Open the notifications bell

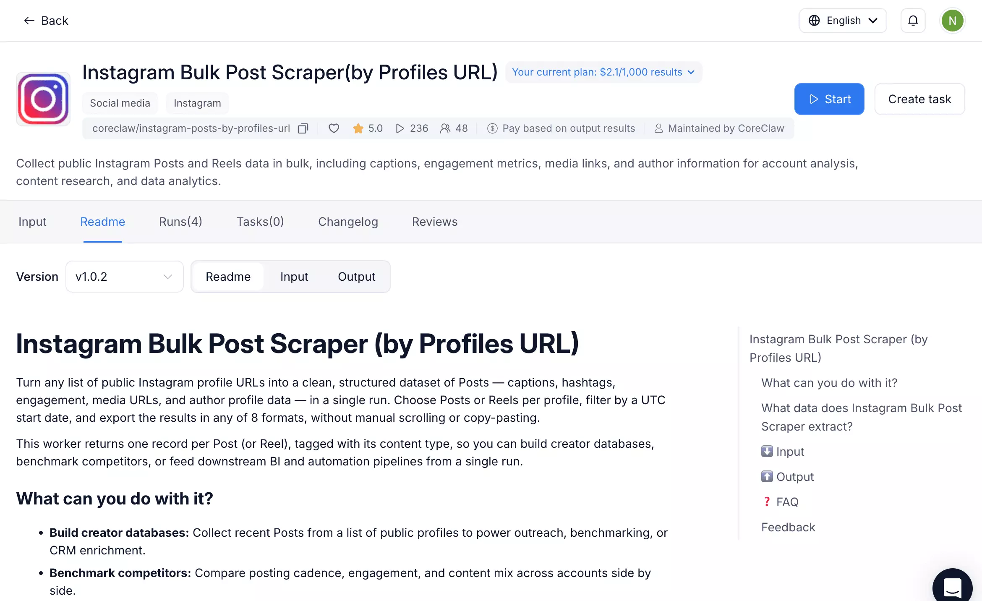coord(913,21)
